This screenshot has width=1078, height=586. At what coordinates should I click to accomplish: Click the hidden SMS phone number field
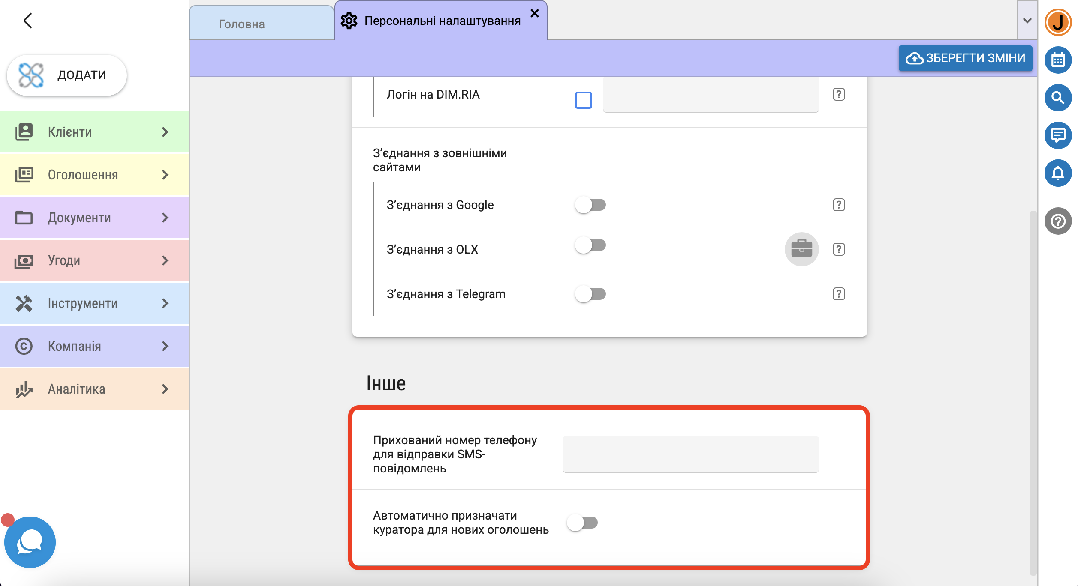pyautogui.click(x=690, y=454)
